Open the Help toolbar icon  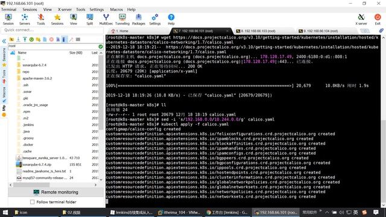[171, 19]
